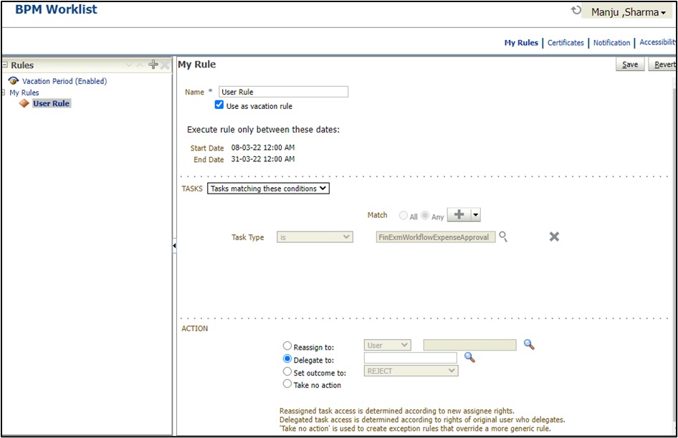Screen dimensions: 678x438
Task: Click the TASKS section label
Action: [192, 189]
